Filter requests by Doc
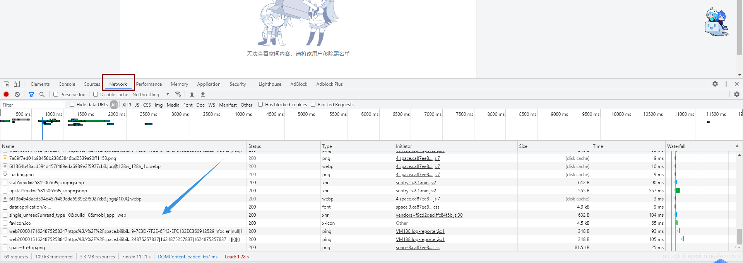Image resolution: width=743 pixels, height=263 pixels. click(200, 105)
